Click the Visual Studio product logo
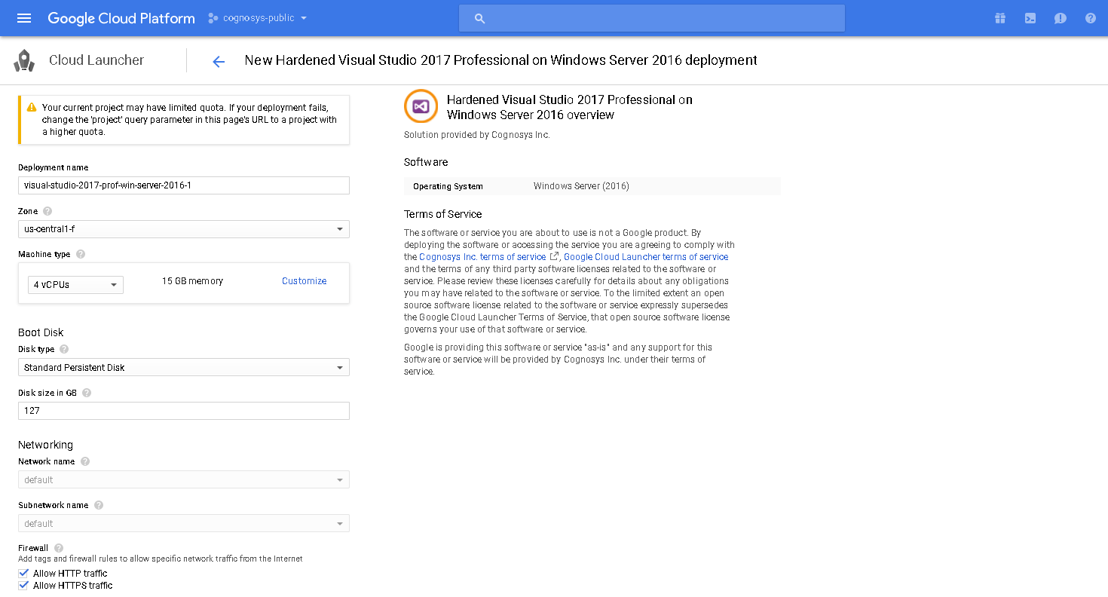The height and width of the screenshot is (597, 1108). coord(421,106)
